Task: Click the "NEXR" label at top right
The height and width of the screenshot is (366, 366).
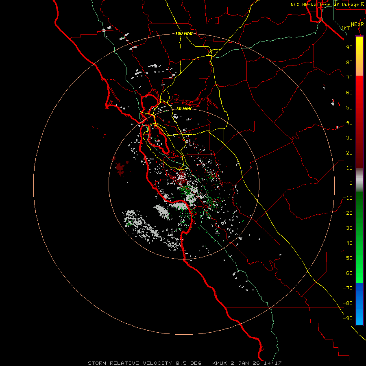Action: click(357, 24)
